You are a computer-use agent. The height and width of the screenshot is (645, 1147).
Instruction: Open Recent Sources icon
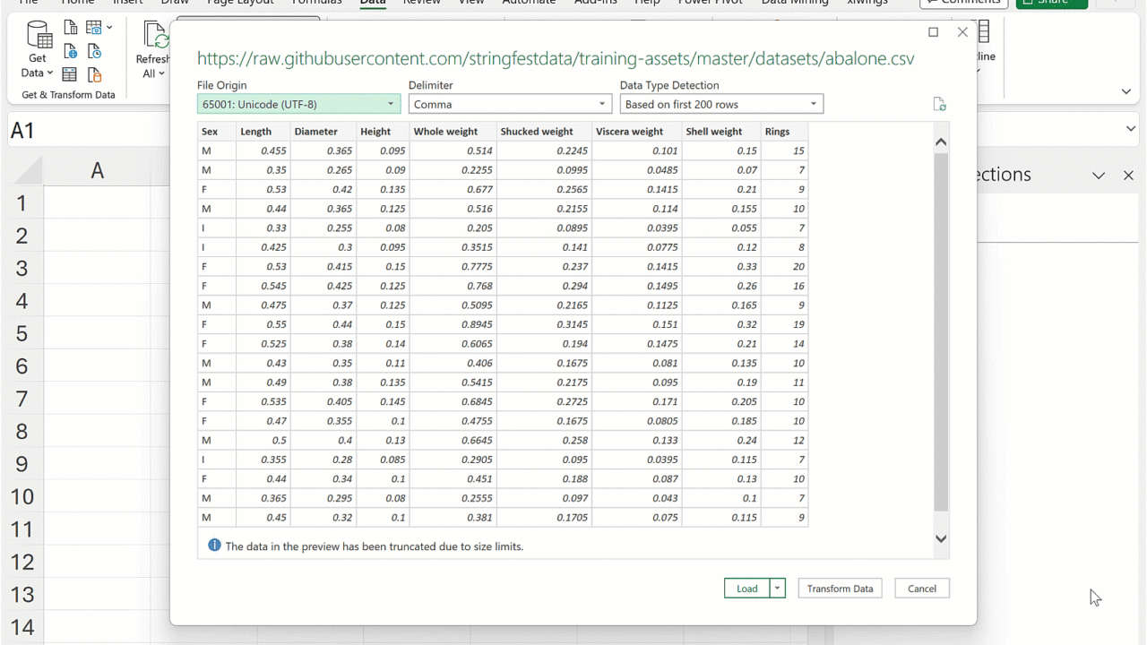click(x=94, y=52)
